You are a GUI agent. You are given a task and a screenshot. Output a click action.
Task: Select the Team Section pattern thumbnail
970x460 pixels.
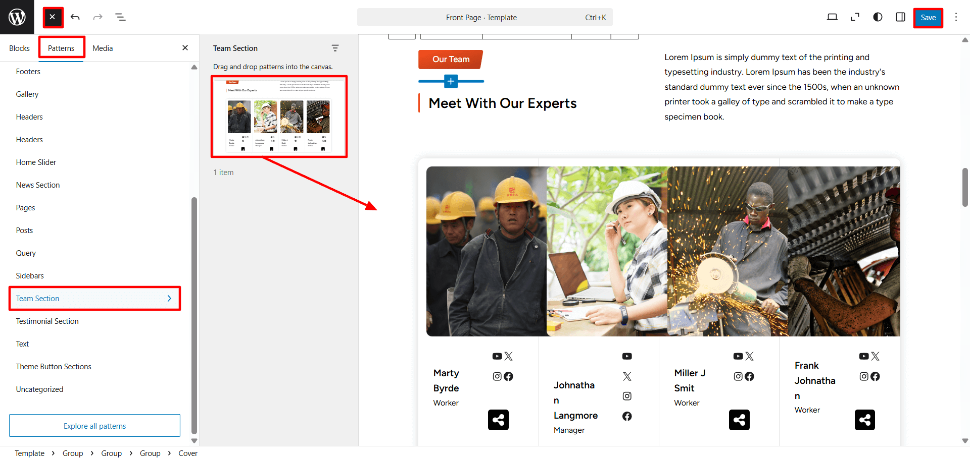[x=279, y=117]
